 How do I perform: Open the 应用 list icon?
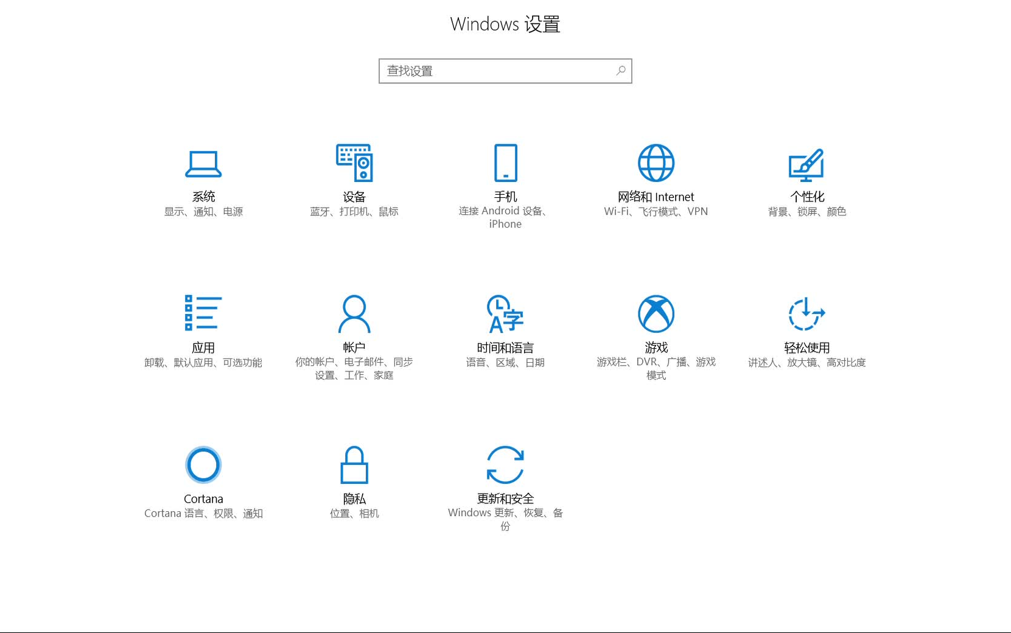[x=203, y=313]
